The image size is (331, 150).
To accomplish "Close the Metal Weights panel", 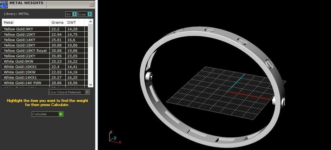I will click(92, 4).
